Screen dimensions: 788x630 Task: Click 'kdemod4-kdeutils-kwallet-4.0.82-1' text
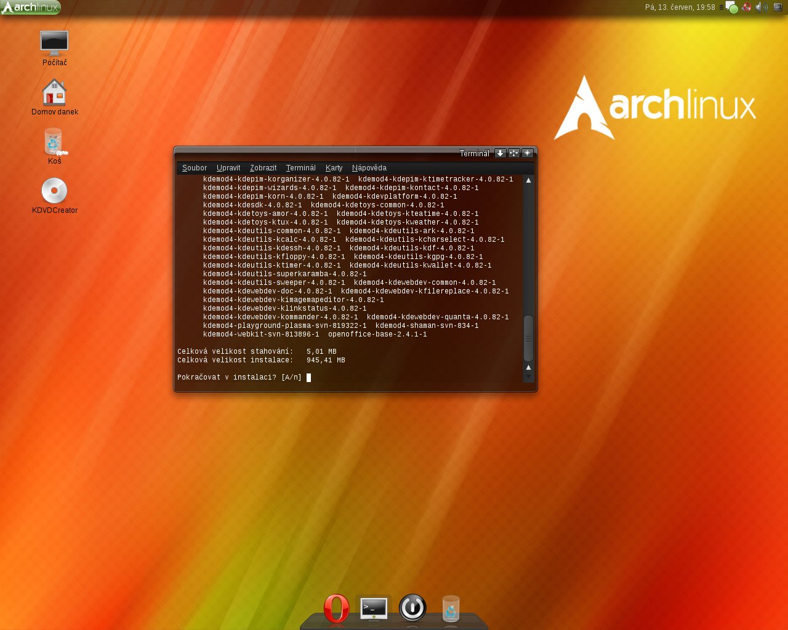tap(420, 266)
